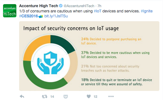Click the 7h tweet timestamp
Viewport: 163px width, 100px height.
tap(99, 6)
